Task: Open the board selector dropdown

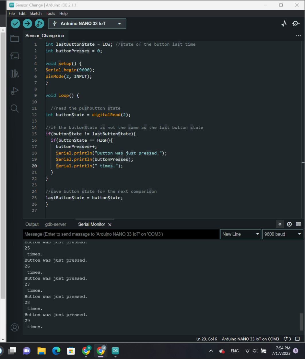Action: click(87, 24)
